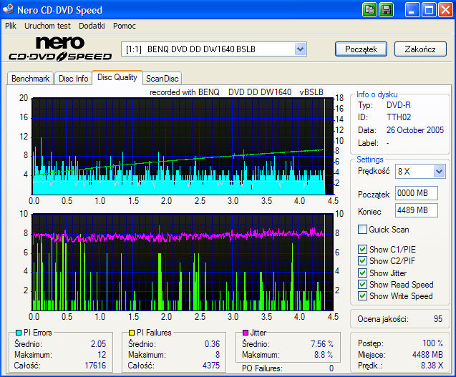Click the magenta Jitter color swatch
The width and height of the screenshot is (456, 377).
[245, 332]
